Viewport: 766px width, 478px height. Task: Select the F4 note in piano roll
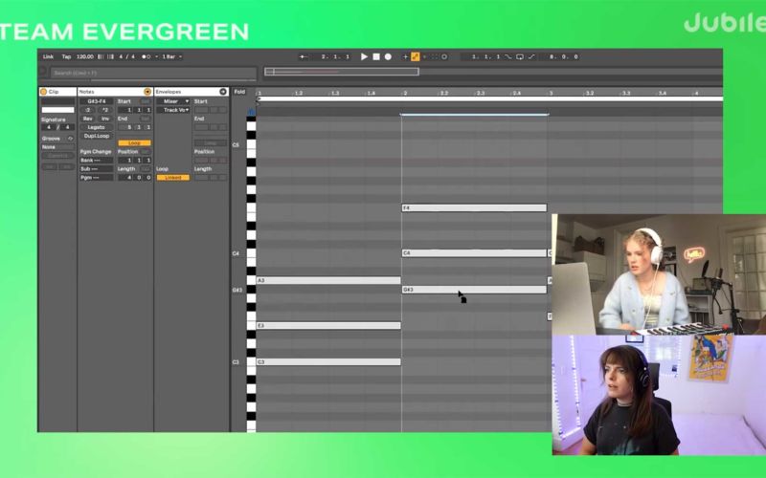pyautogui.click(x=474, y=207)
